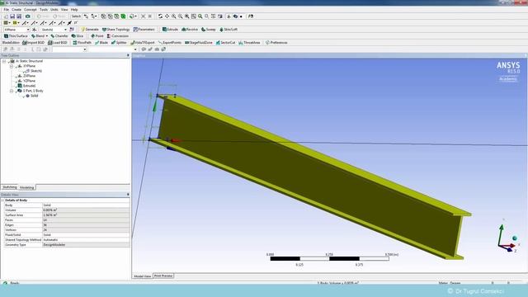Open the Help menu
Image resolution: width=528 pixels, height=297 pixels.
tap(74, 9)
